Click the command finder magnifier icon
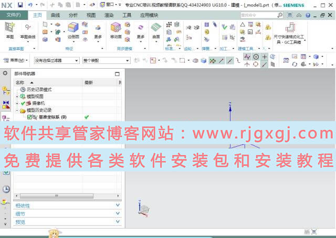This screenshot has width=336, height=238. coord(280,15)
